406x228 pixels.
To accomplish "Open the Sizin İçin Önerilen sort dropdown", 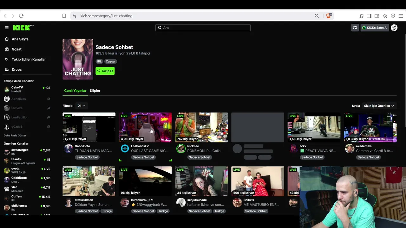I will [379, 106].
